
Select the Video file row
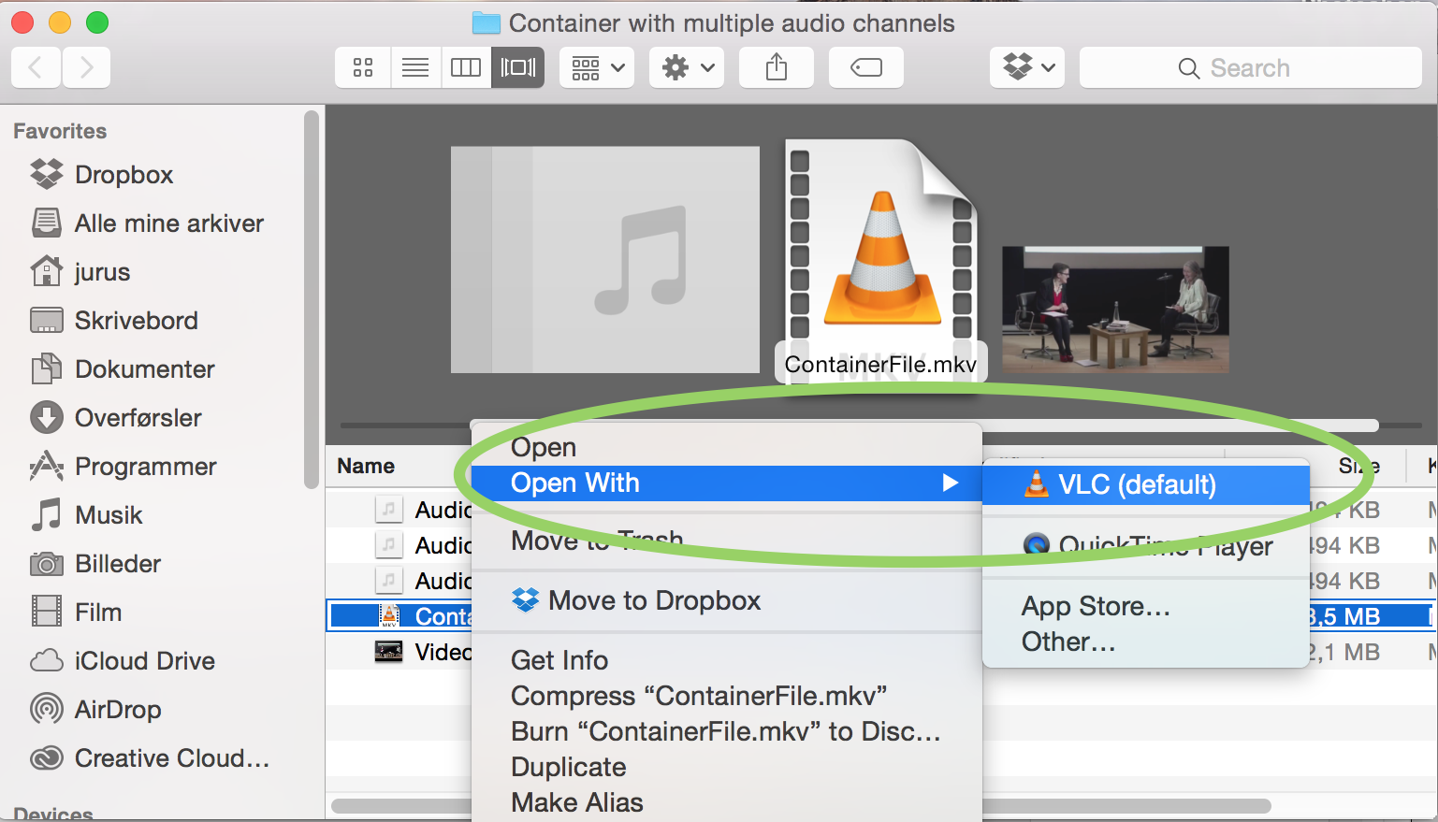point(399,652)
